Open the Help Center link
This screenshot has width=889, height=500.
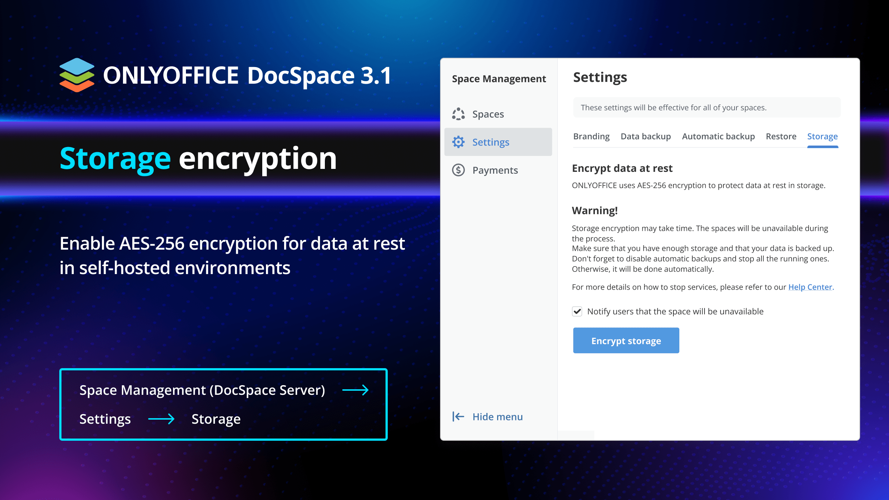point(810,287)
